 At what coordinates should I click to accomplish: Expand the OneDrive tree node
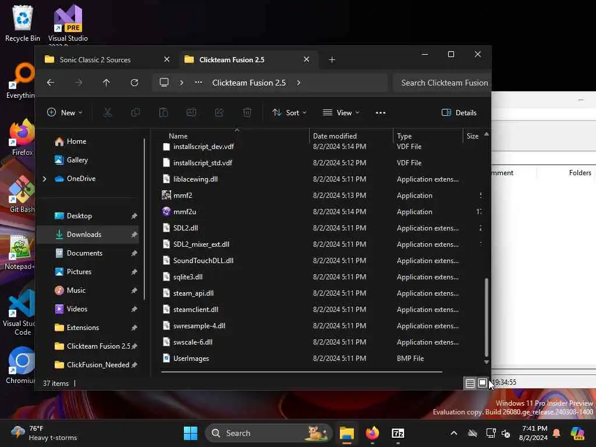point(44,179)
